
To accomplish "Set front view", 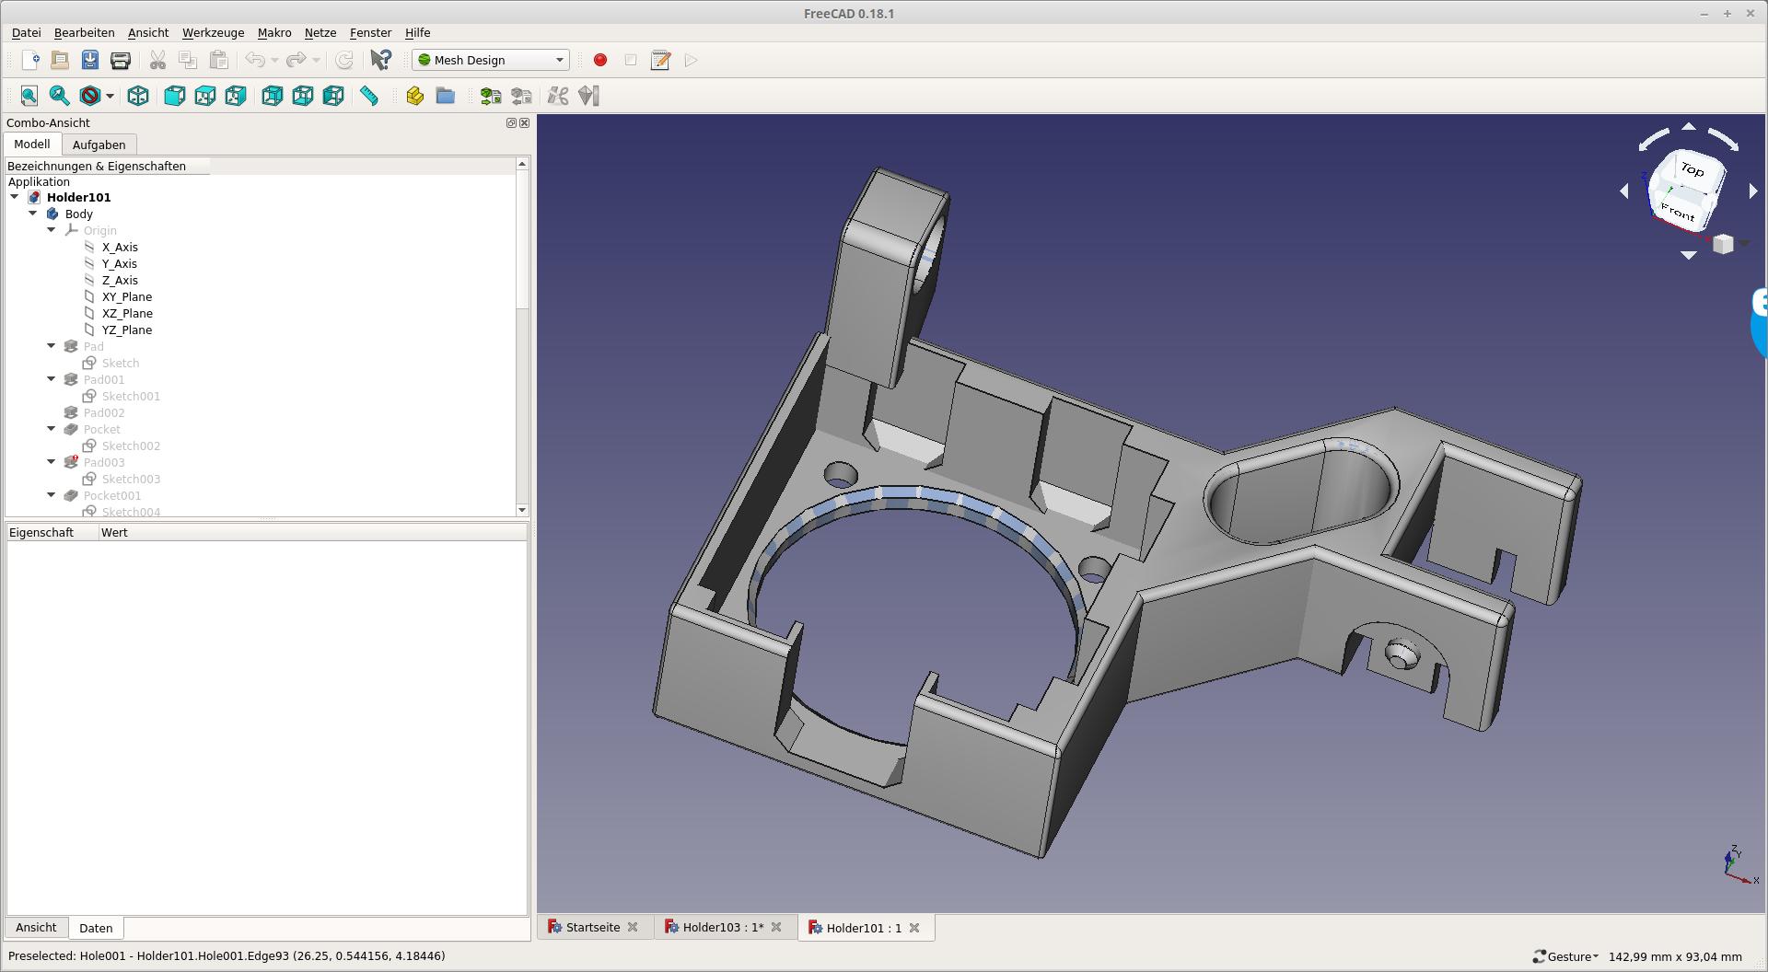I will pos(175,96).
